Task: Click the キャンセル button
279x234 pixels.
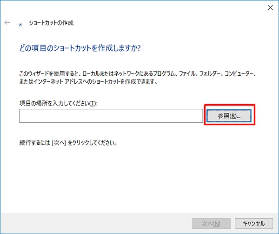Action: (x=254, y=223)
